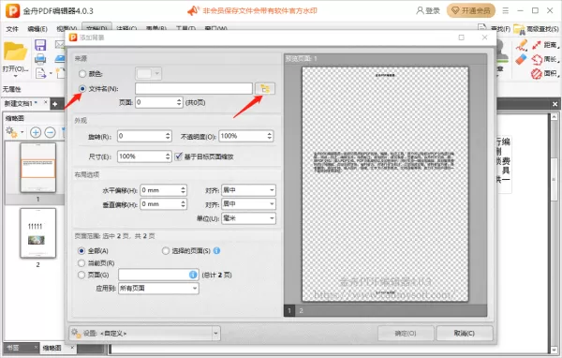Expand the 设置 <自定义> dropdown
Screen dimensions: 562x358
pyautogui.click(x=215, y=334)
